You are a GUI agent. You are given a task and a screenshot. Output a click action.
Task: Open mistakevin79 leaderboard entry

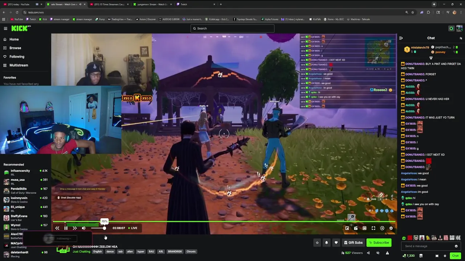(417, 49)
